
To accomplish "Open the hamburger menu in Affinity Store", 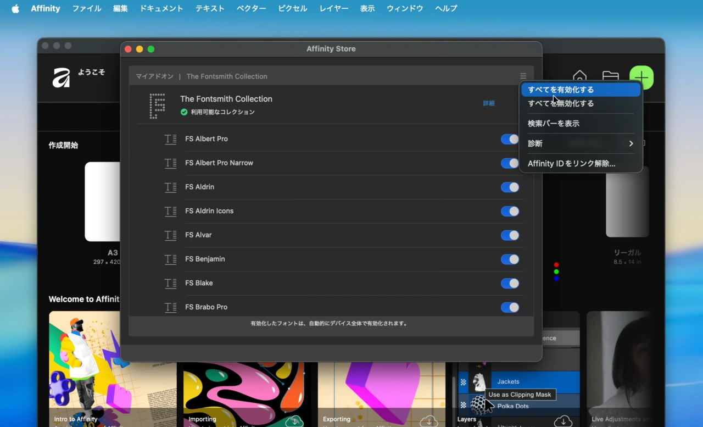I will 523,76.
